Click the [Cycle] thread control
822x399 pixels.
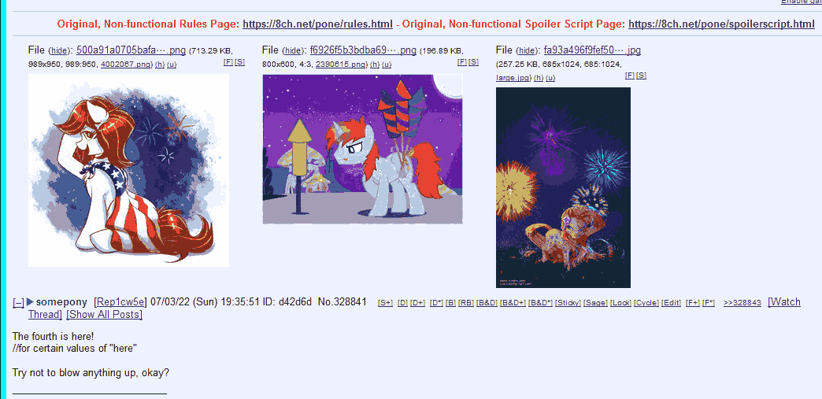[646, 303]
